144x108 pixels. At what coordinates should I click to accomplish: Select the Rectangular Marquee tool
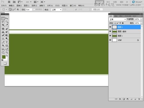tap(3, 18)
